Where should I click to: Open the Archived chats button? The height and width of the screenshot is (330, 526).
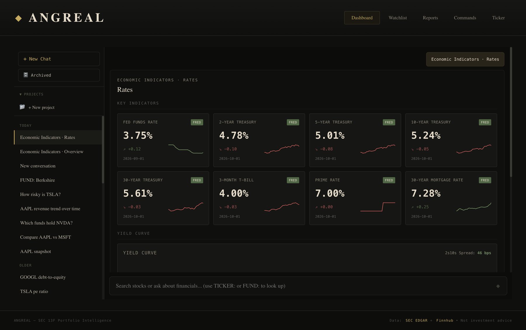59,75
